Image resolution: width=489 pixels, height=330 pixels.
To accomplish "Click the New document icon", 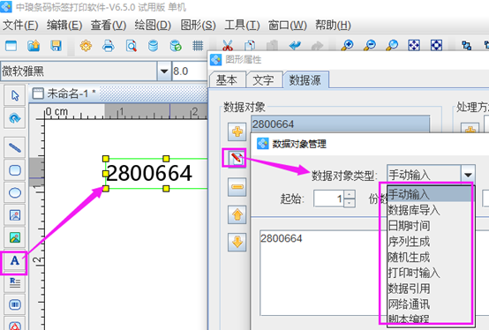I will (x=11, y=46).
